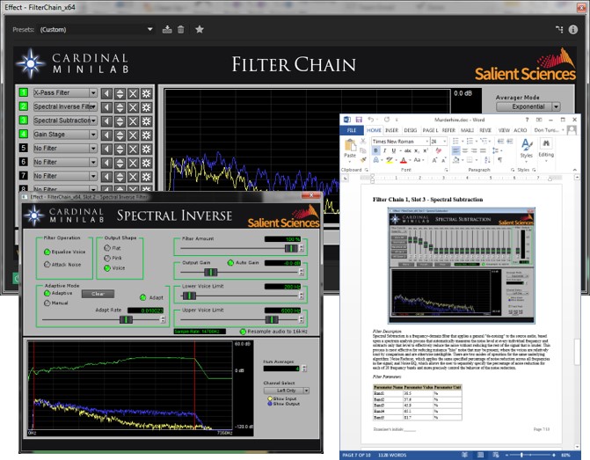The height and width of the screenshot is (460, 590).
Task: Click the left-arrow icon in X-Pass Filter row
Action: pyautogui.click(x=106, y=93)
